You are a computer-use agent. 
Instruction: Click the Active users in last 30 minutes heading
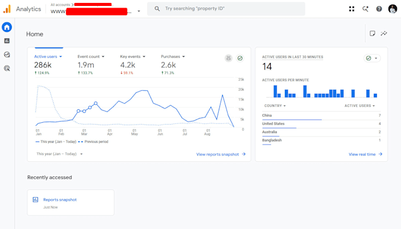[x=292, y=57]
